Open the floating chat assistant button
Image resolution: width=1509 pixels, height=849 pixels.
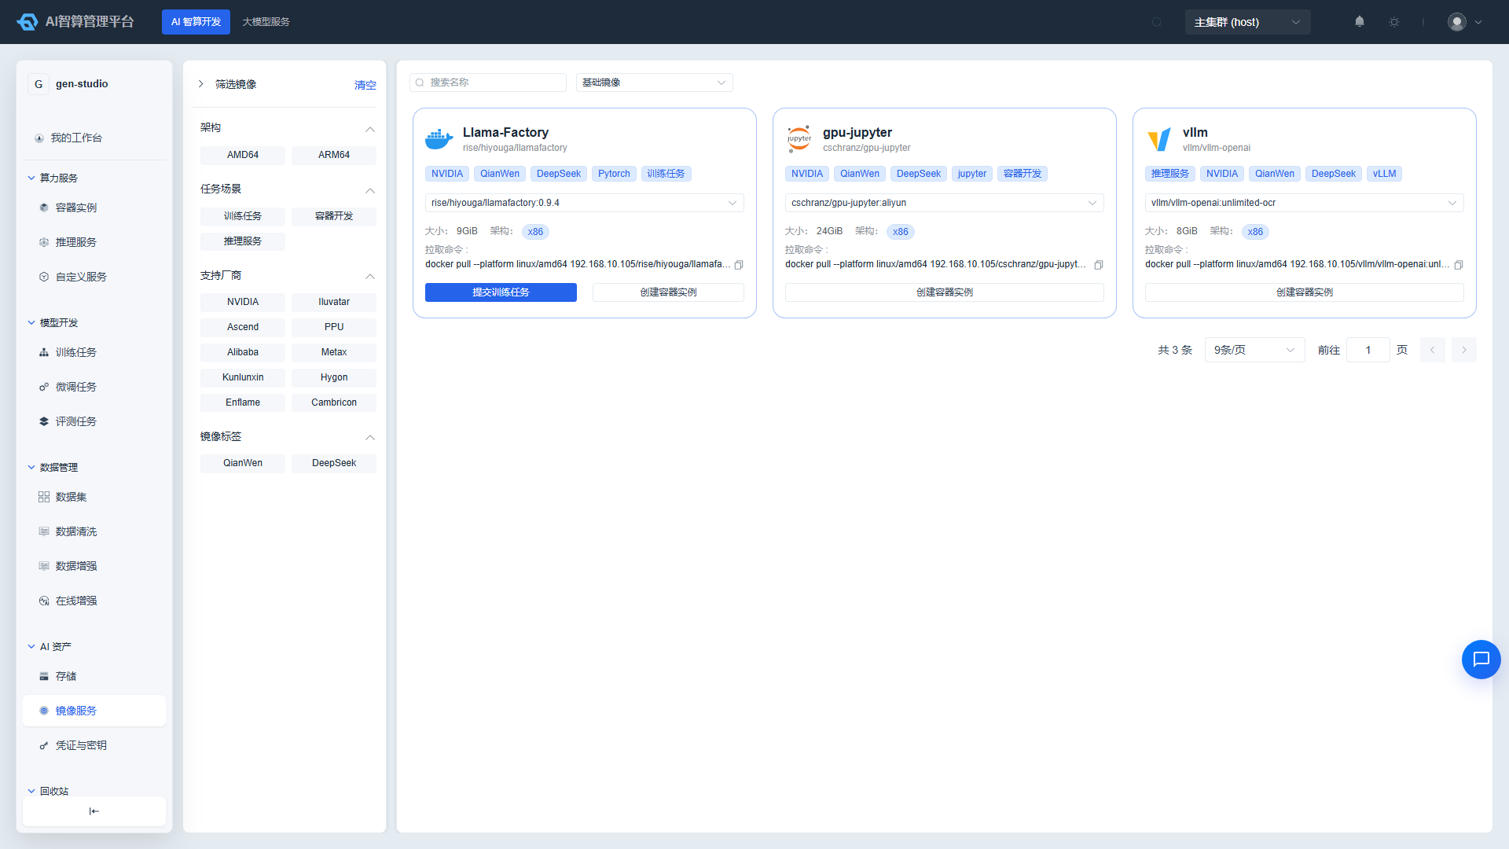tap(1481, 660)
